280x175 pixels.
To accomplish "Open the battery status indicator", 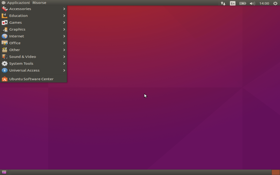I will pos(242,3).
